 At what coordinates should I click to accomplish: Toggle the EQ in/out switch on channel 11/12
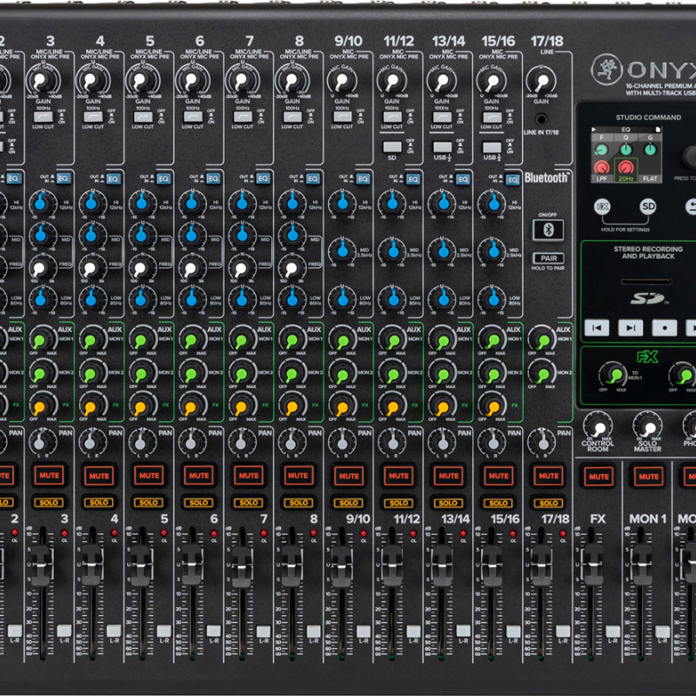point(413,179)
